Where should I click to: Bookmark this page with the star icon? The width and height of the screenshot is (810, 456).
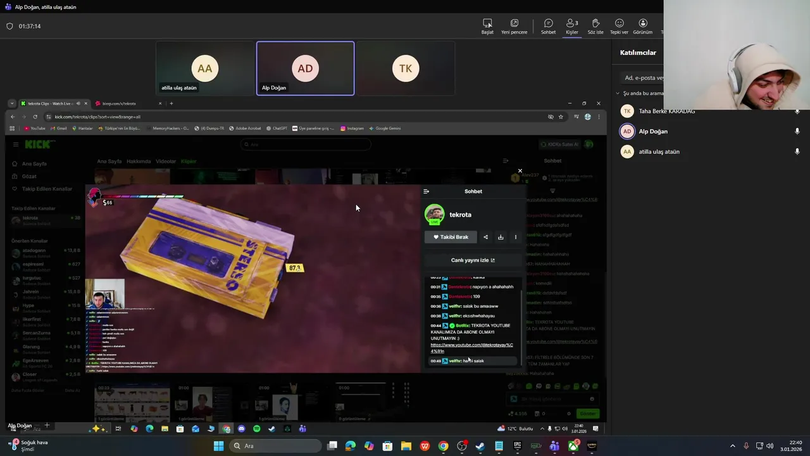[x=561, y=117]
